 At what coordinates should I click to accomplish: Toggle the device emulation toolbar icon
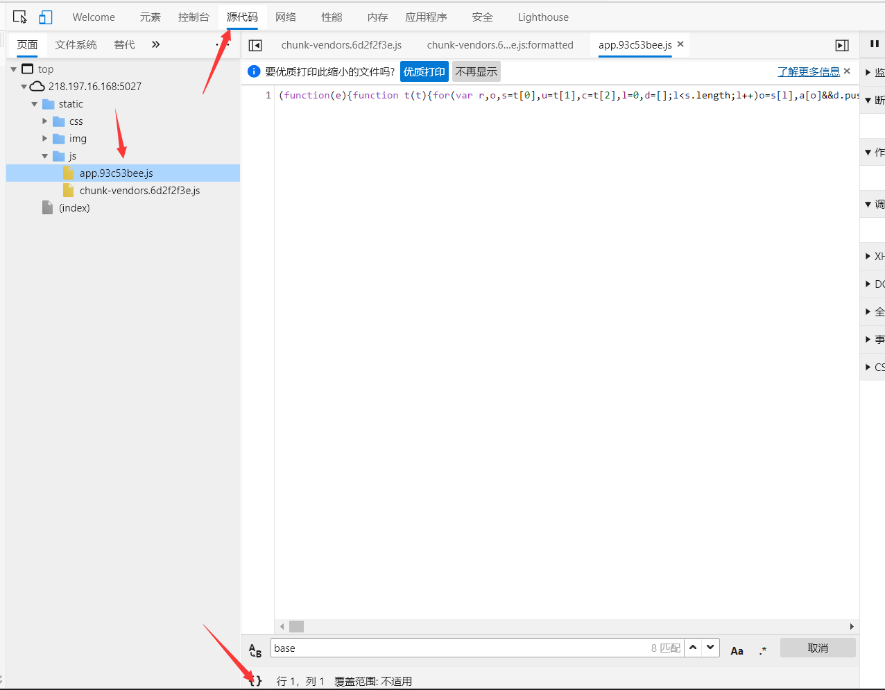point(46,17)
